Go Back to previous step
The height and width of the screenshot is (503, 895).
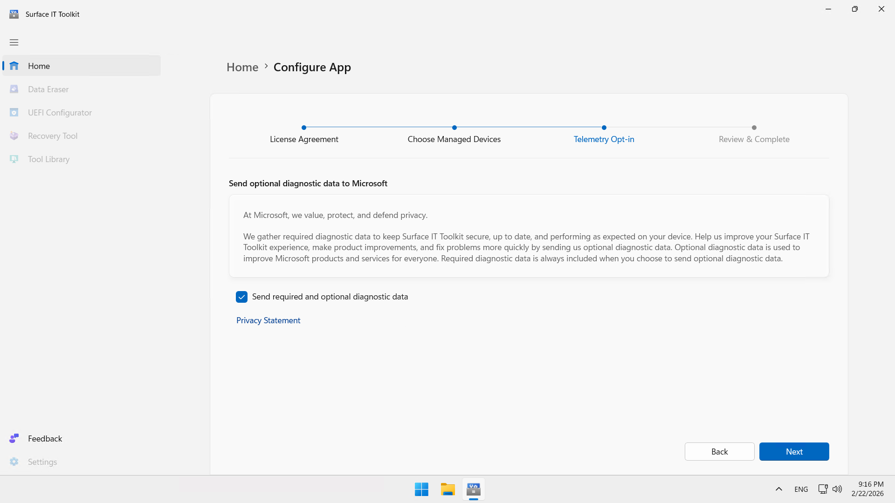coord(719,451)
